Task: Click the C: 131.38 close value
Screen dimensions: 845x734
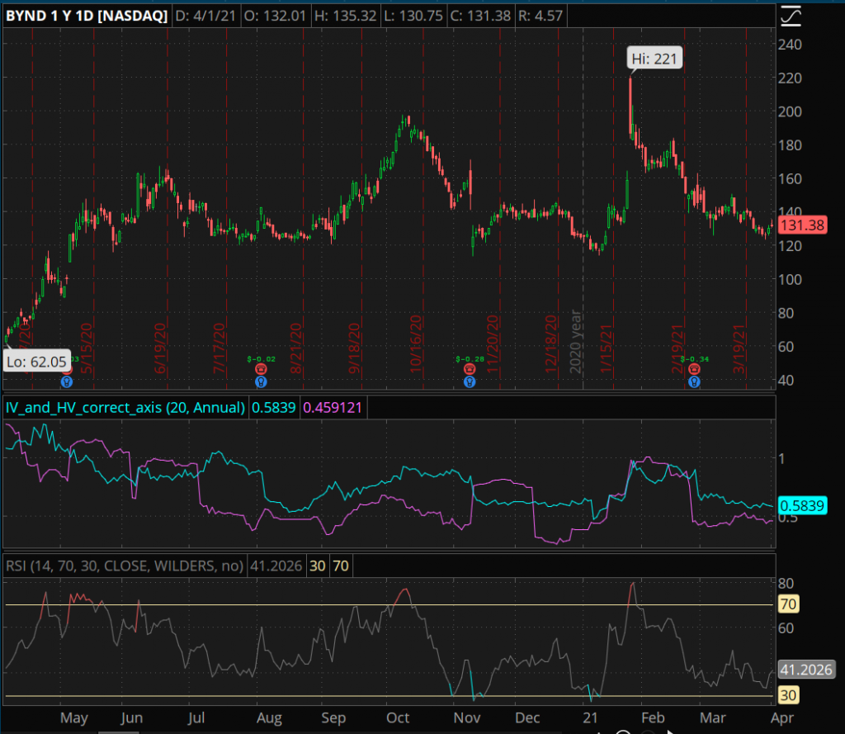Action: click(x=480, y=16)
